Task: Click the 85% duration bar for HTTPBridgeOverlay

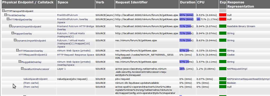Action: coord(186,19)
